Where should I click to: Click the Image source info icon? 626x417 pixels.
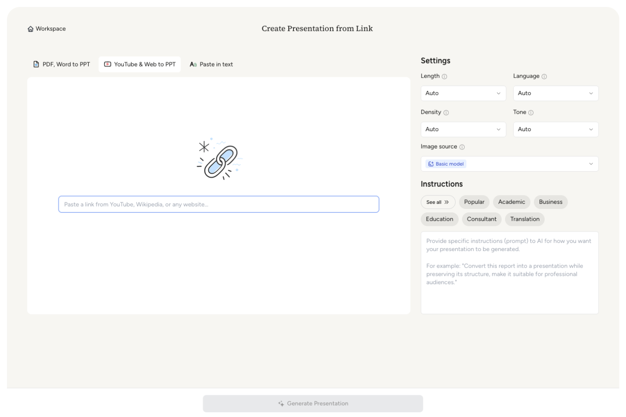[462, 147]
